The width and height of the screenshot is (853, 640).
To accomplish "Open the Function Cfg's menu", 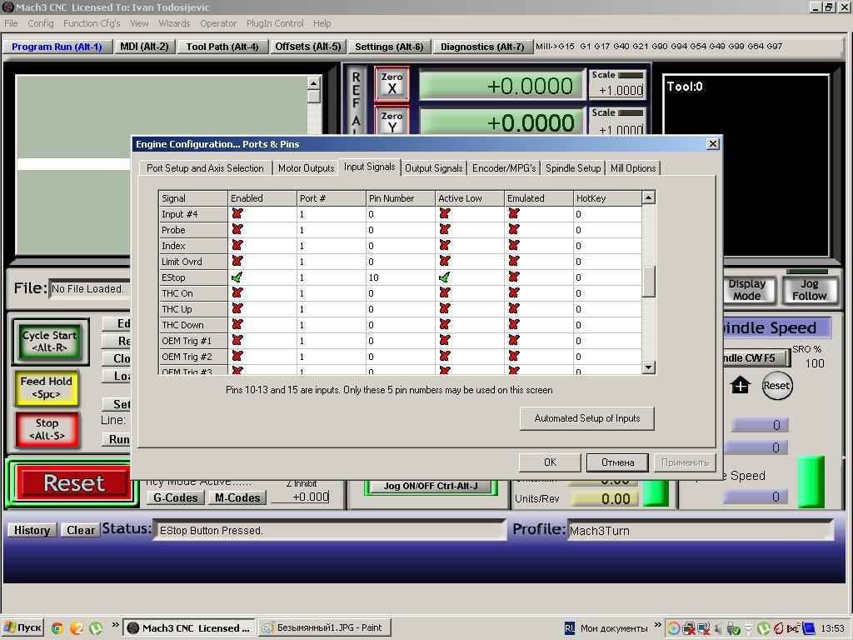I will (92, 23).
